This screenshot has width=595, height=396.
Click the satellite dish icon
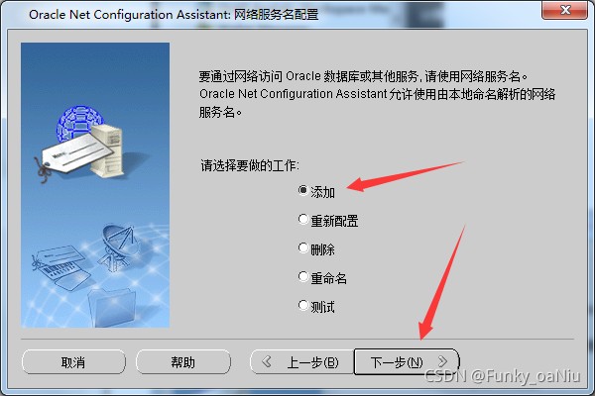click(118, 247)
